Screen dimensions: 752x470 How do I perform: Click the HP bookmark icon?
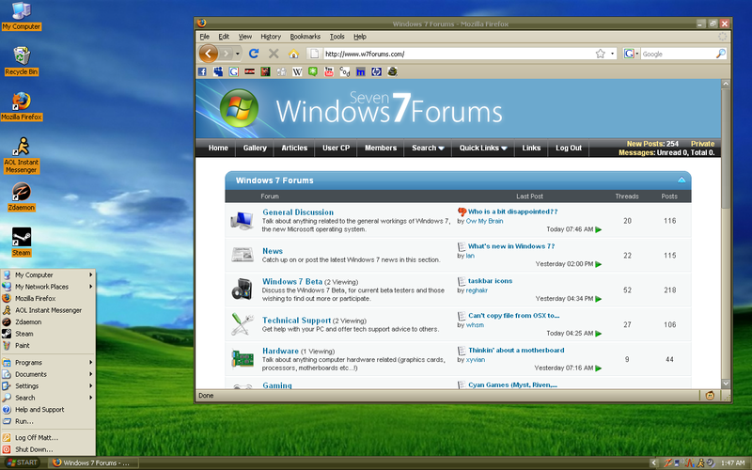click(377, 72)
